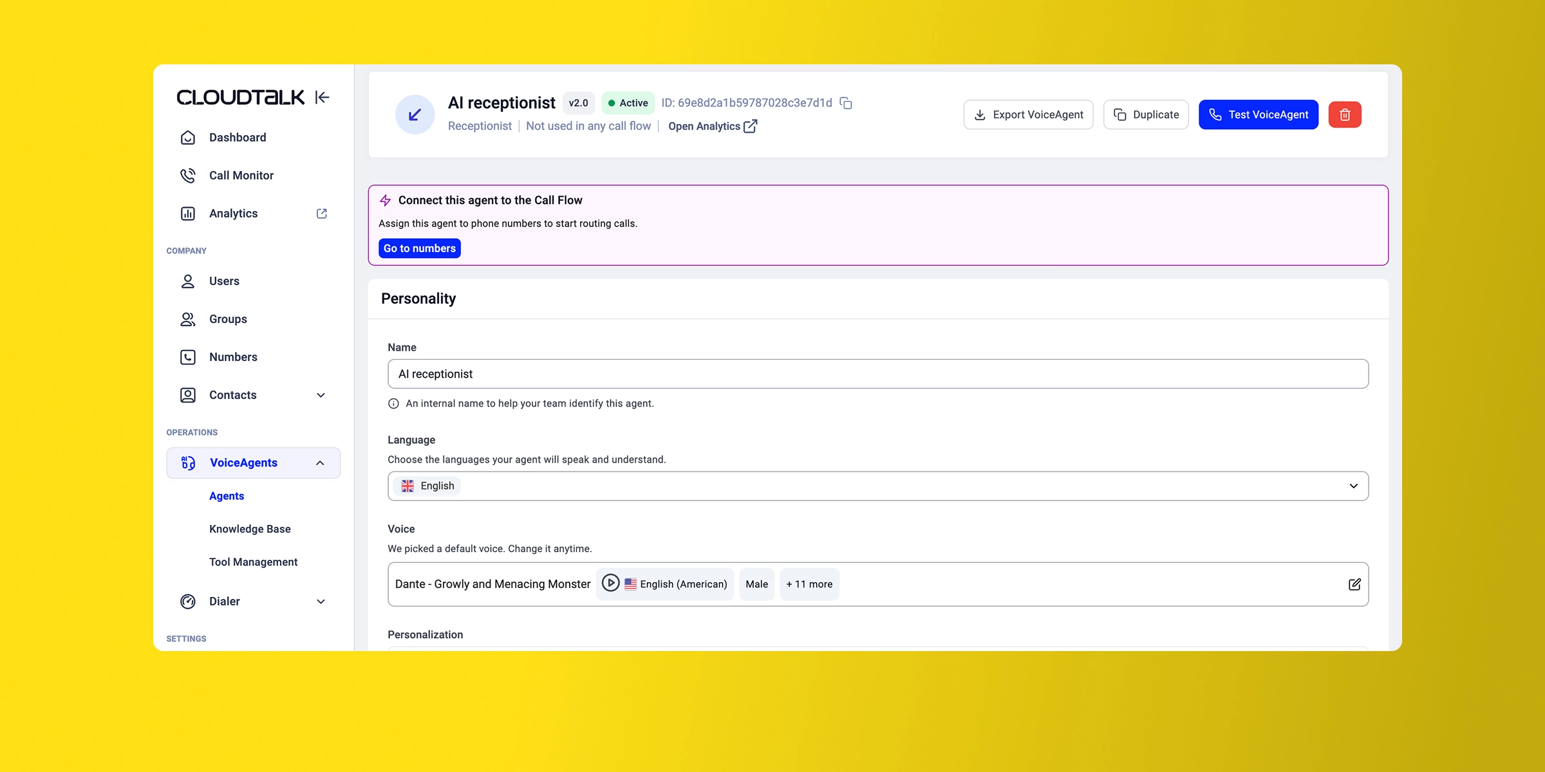Focus the Name input field

(878, 374)
